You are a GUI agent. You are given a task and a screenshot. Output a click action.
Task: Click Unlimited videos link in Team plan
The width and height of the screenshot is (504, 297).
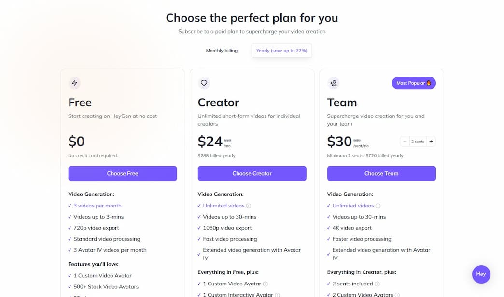[x=353, y=206]
